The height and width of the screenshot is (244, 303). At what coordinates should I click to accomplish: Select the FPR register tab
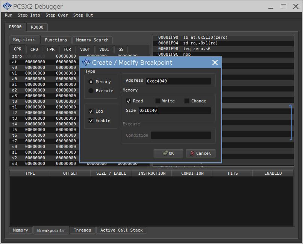pyautogui.click(x=51, y=50)
